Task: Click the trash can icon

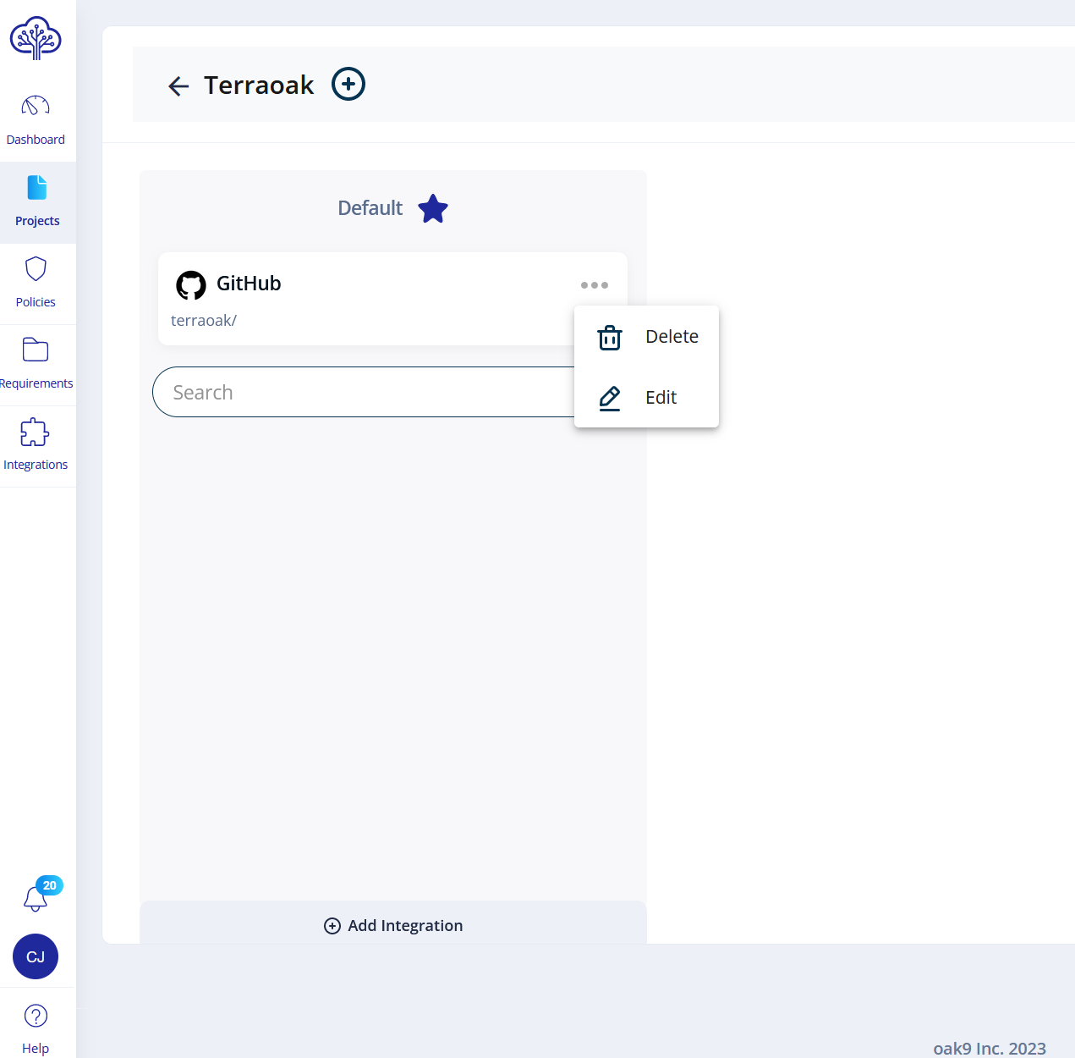Action: [610, 338]
